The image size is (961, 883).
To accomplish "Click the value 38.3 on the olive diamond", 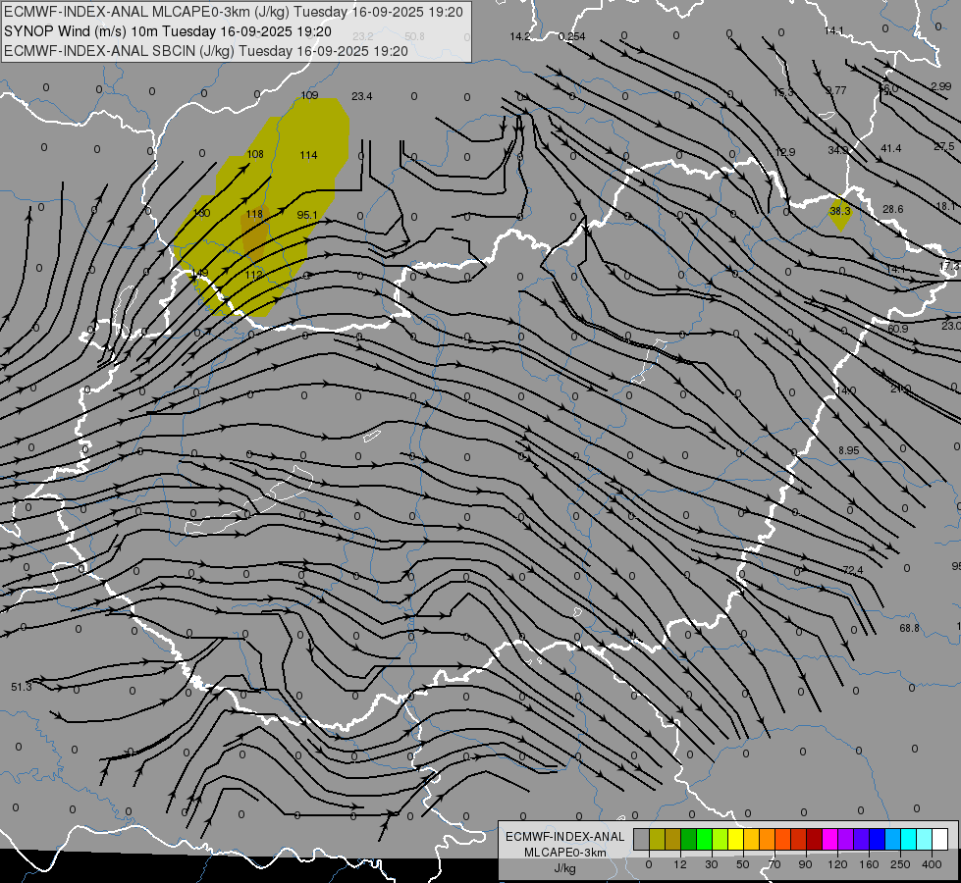I will [x=839, y=211].
